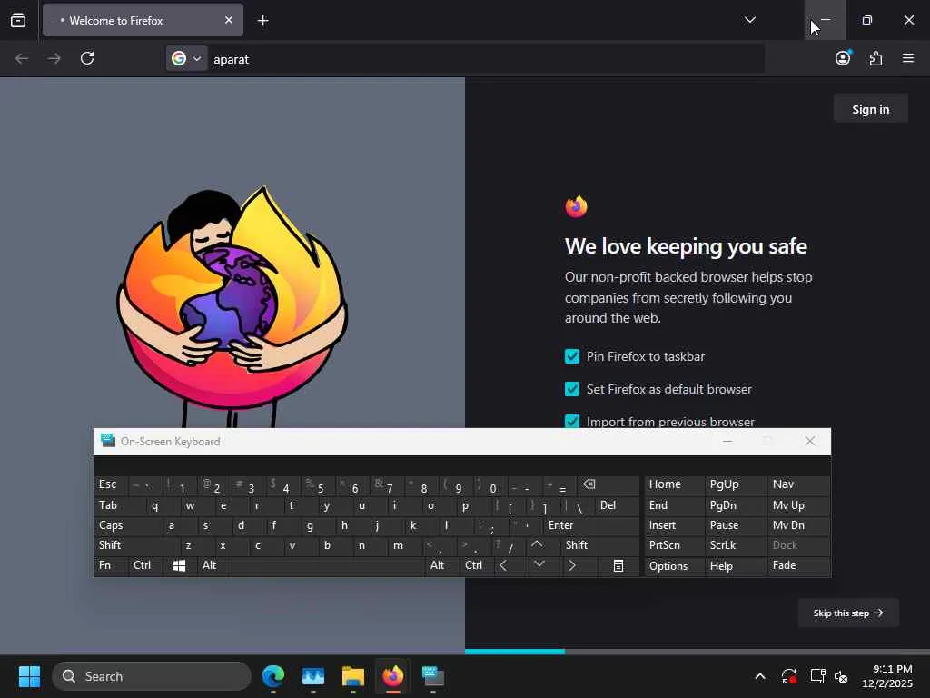
Task: Tap the spacebar on On-Screen Keyboard
Action: [x=328, y=565]
